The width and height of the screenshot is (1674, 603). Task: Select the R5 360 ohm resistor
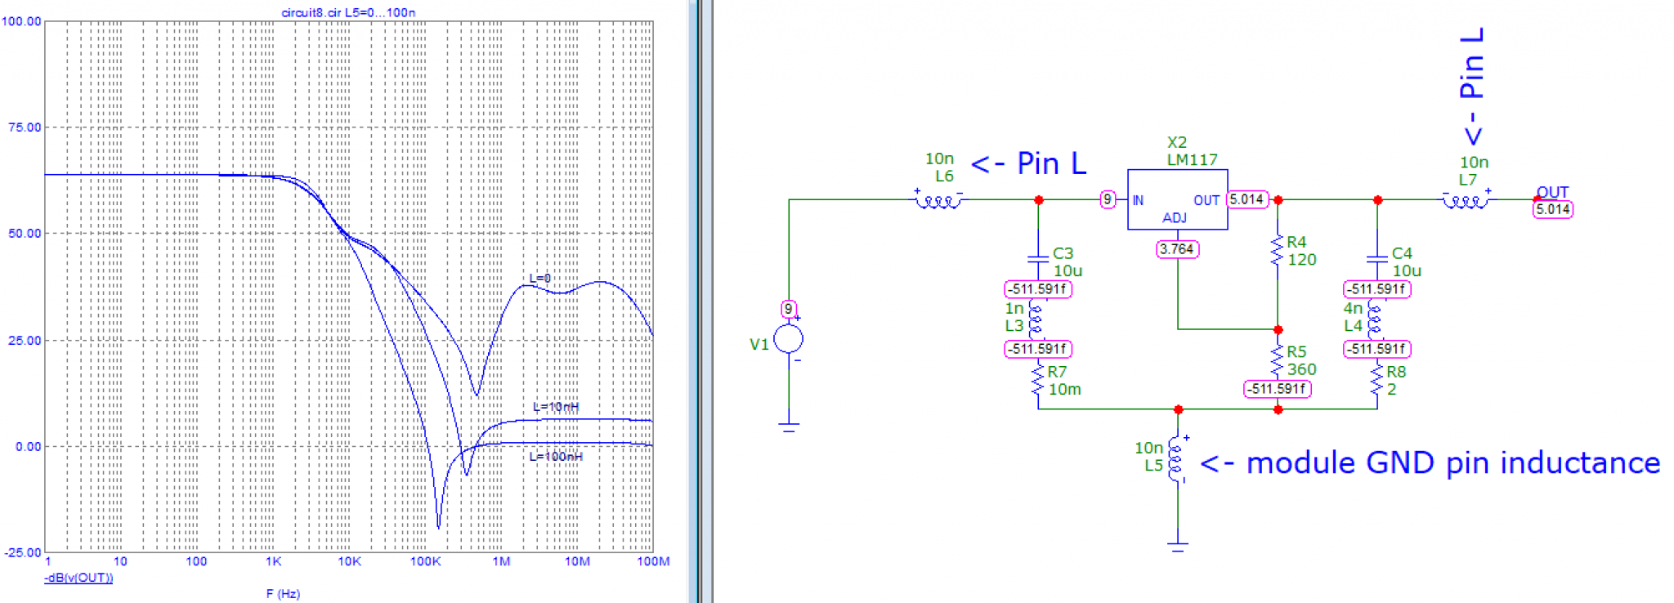click(1278, 360)
